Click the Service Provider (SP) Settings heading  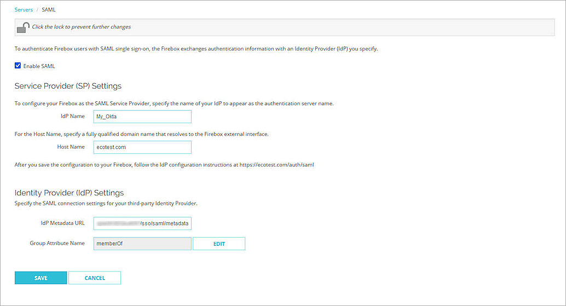point(68,86)
